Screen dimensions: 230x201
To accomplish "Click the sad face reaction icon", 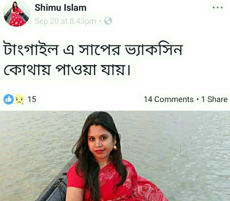I will pyautogui.click(x=19, y=99).
